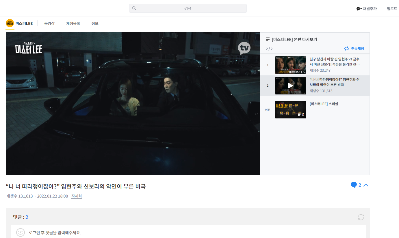Open title '친구 남친과 바람 핀 임현주'

pyautogui.click(x=335, y=62)
